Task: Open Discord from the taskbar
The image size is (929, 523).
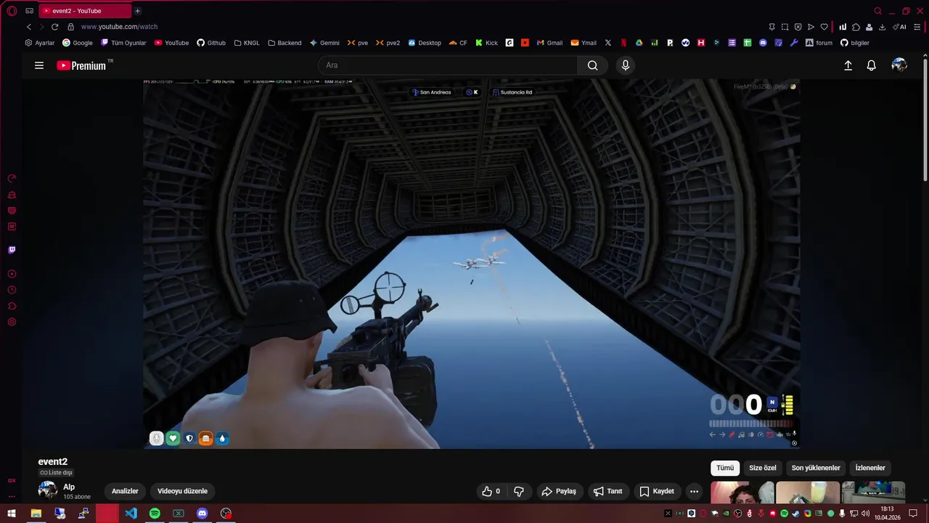Action: (202, 514)
